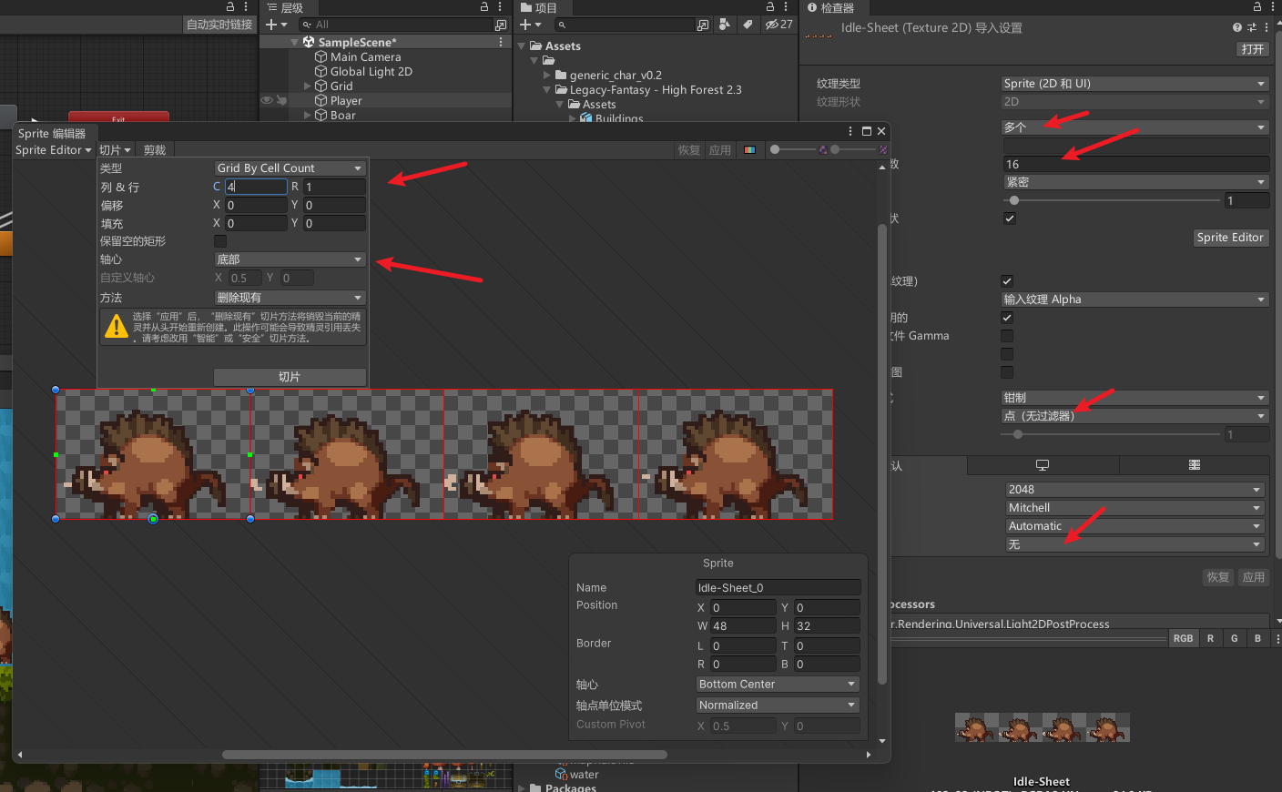Toggle checkbox below Alpha source dropdown

(x=1007, y=318)
